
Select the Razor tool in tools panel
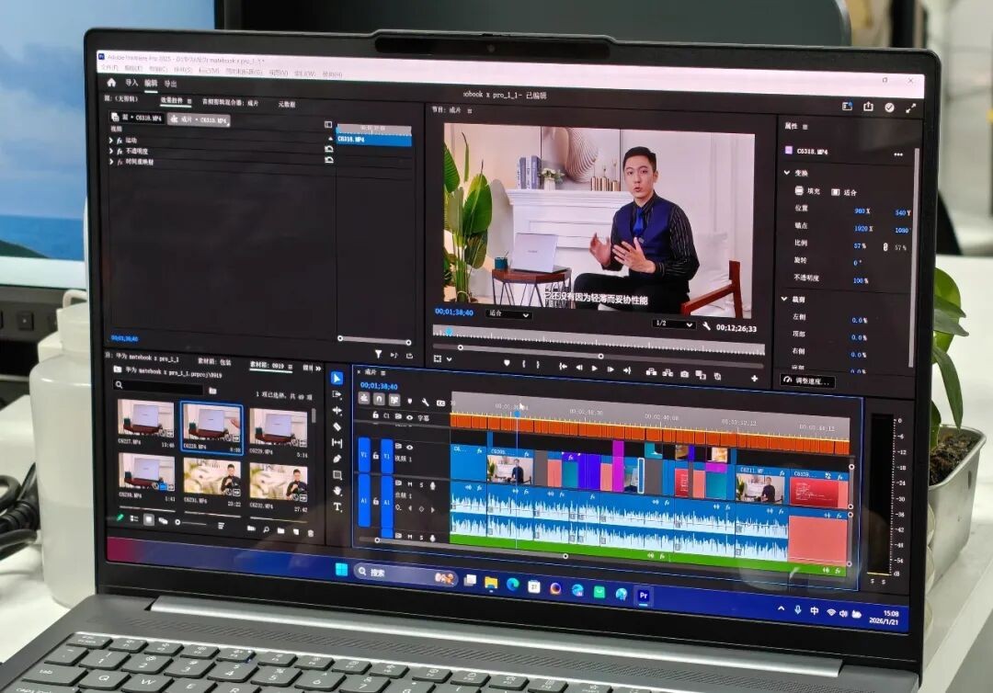(x=337, y=426)
